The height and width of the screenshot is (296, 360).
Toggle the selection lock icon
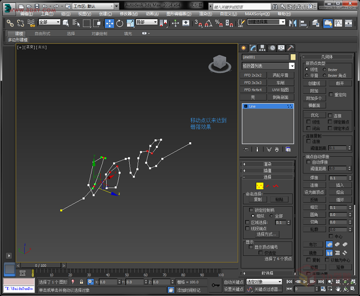pos(81,282)
